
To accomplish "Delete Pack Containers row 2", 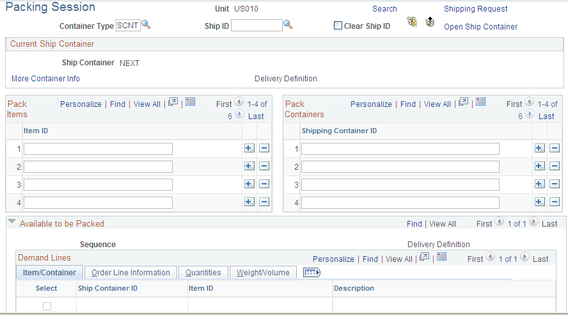I will point(555,166).
